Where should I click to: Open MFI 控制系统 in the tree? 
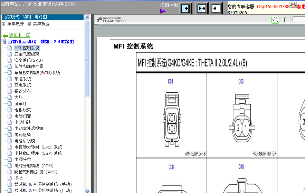pos(27,48)
